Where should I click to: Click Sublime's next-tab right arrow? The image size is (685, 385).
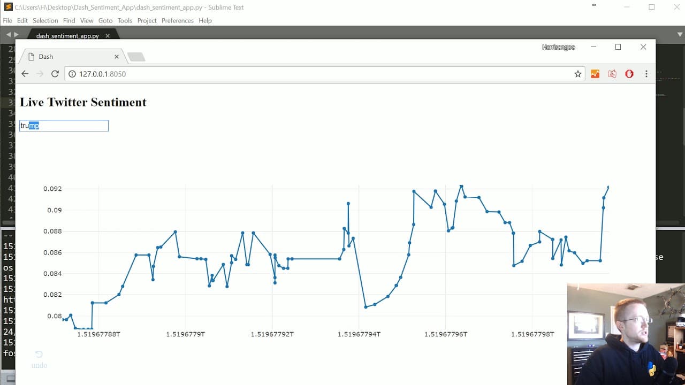pyautogui.click(x=16, y=34)
